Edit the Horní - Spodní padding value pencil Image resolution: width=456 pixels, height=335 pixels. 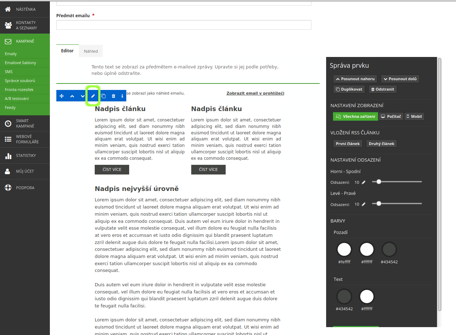click(363, 182)
